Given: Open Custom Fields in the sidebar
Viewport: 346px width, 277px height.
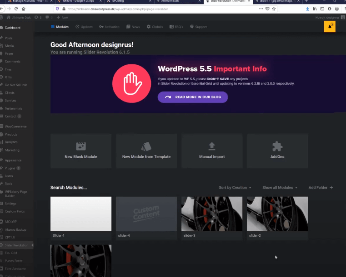Looking at the screenshot, I should point(15,211).
